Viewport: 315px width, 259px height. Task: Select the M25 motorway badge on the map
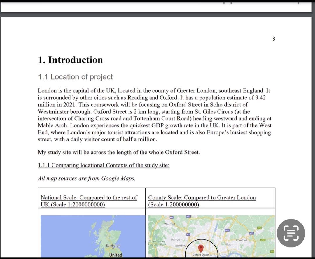pyautogui.click(x=251, y=233)
